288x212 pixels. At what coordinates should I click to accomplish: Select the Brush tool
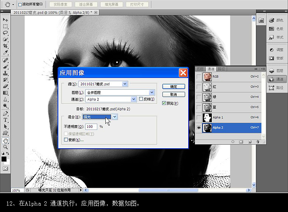pyautogui.click(x=5, y=67)
